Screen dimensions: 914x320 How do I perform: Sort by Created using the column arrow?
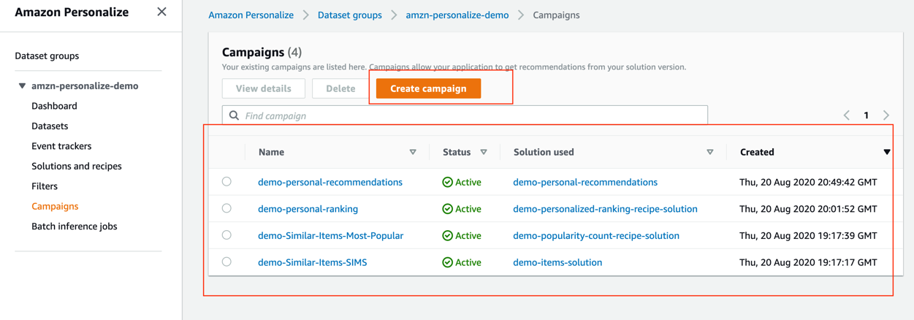click(886, 152)
